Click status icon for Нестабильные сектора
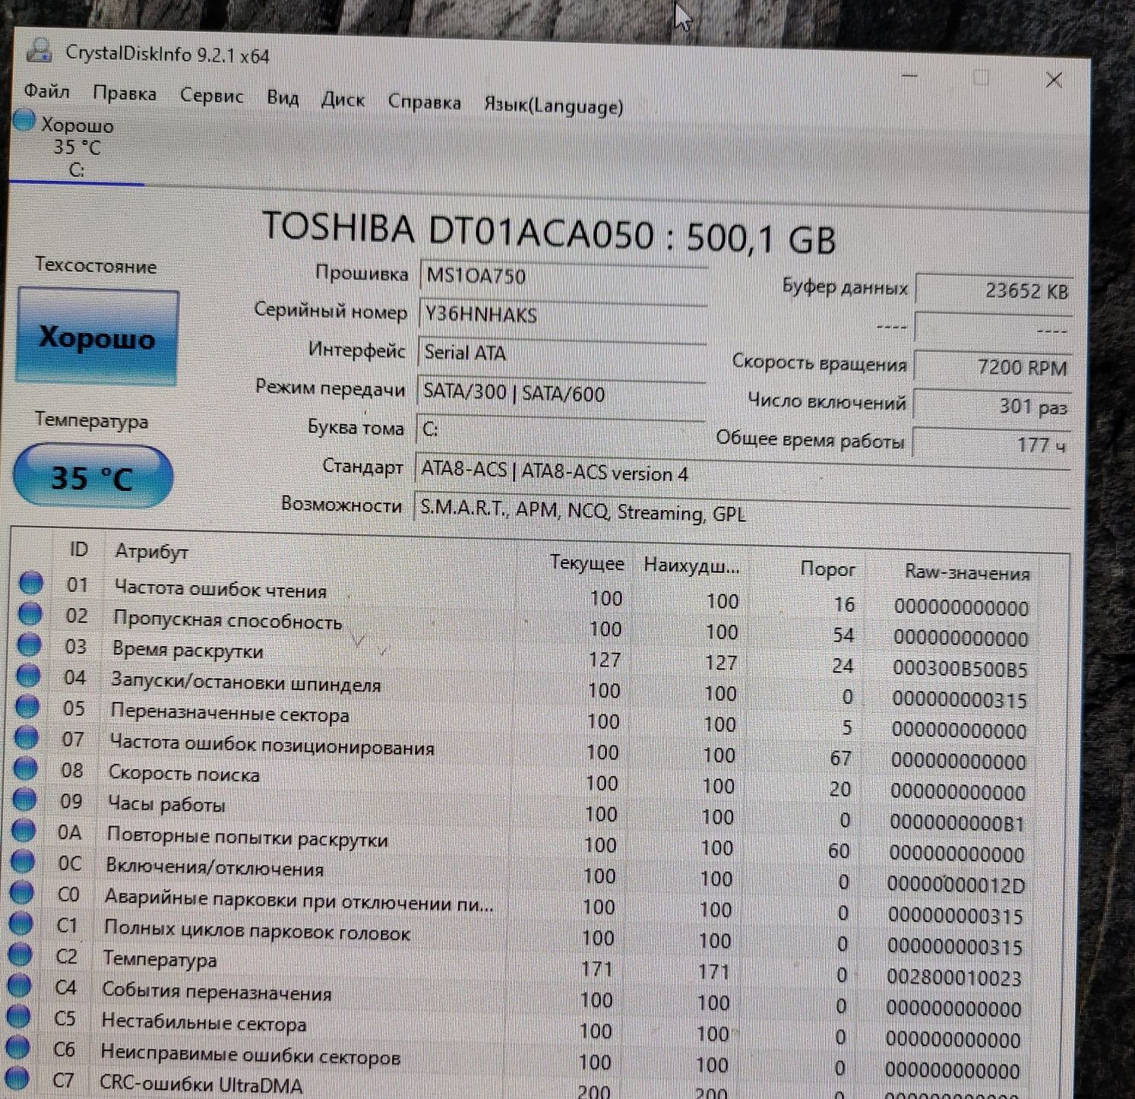Image resolution: width=1135 pixels, height=1099 pixels. (19, 1016)
